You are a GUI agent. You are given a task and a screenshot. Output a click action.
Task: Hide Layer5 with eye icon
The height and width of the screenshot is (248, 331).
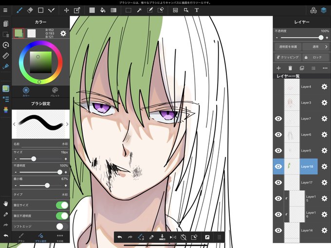(278, 150)
